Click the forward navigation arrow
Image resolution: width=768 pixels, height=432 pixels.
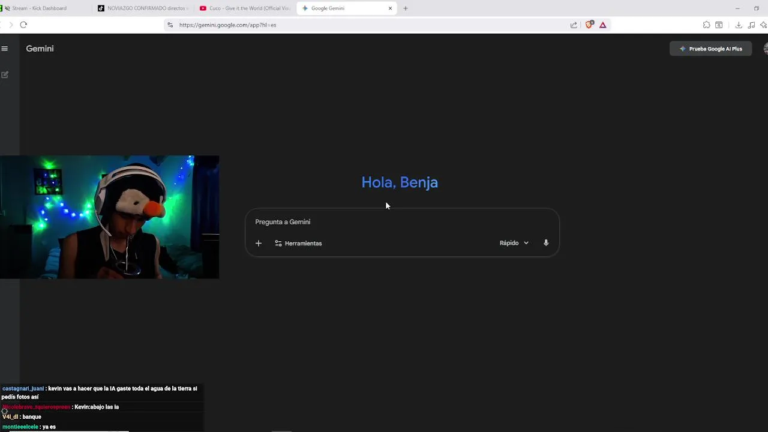point(10,25)
